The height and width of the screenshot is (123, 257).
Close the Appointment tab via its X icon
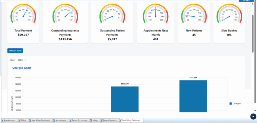54,120
